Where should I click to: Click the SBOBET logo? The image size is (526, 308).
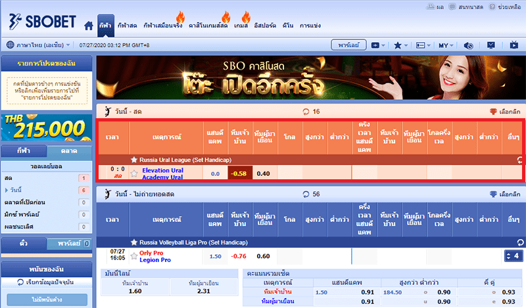(x=42, y=22)
